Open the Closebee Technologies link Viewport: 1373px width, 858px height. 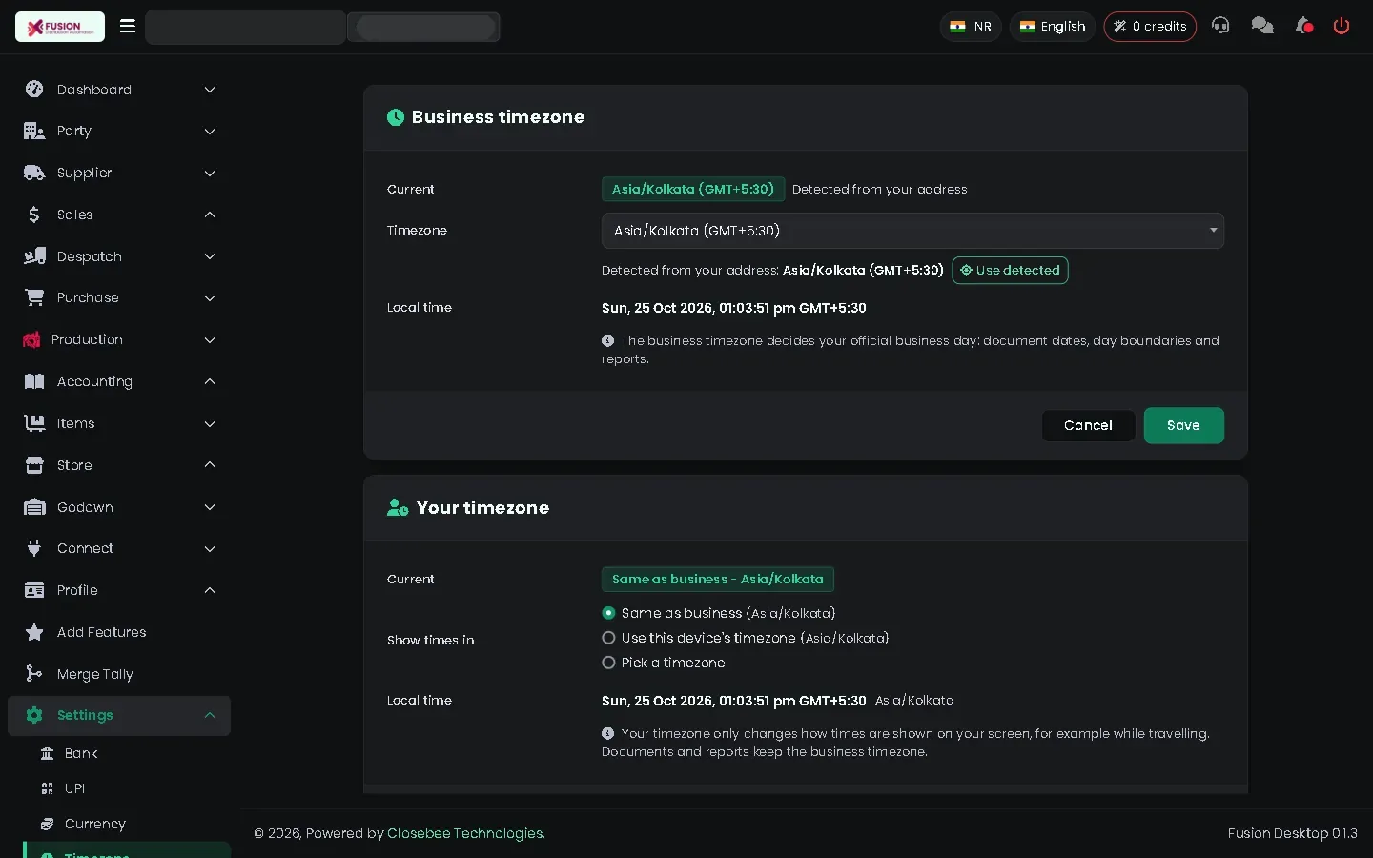coord(464,833)
